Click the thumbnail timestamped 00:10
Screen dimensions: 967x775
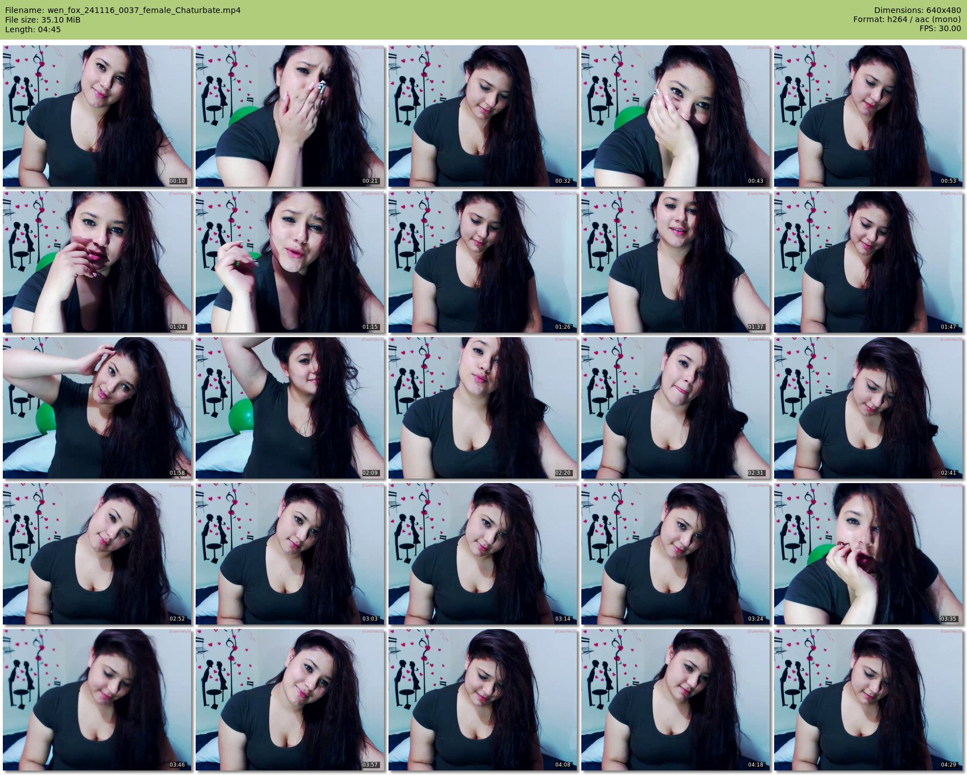pos(97,116)
